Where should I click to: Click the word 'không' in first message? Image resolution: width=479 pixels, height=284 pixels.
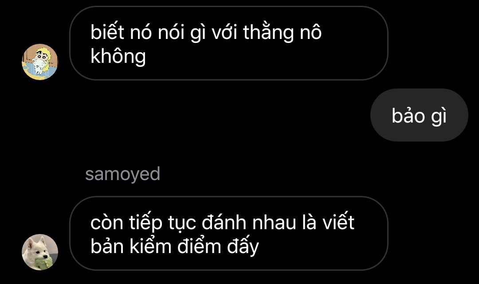point(118,57)
